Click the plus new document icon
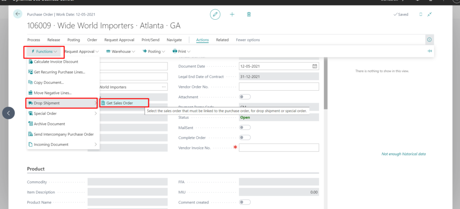 coord(232,14)
